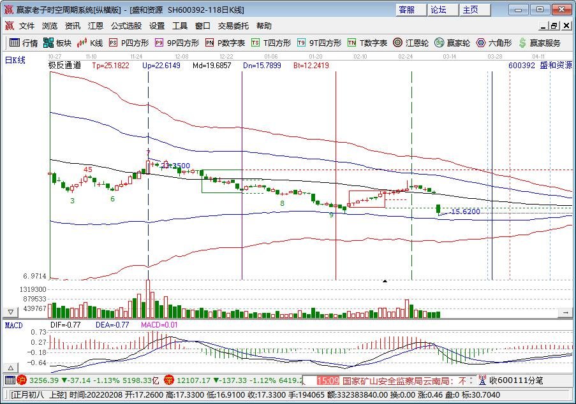Click the 客服 customer service button
Image resolution: width=576 pixels, height=404 pixels.
point(411,10)
